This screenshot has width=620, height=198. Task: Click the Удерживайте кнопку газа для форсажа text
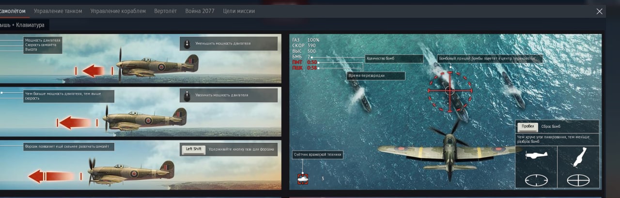[x=241, y=149]
